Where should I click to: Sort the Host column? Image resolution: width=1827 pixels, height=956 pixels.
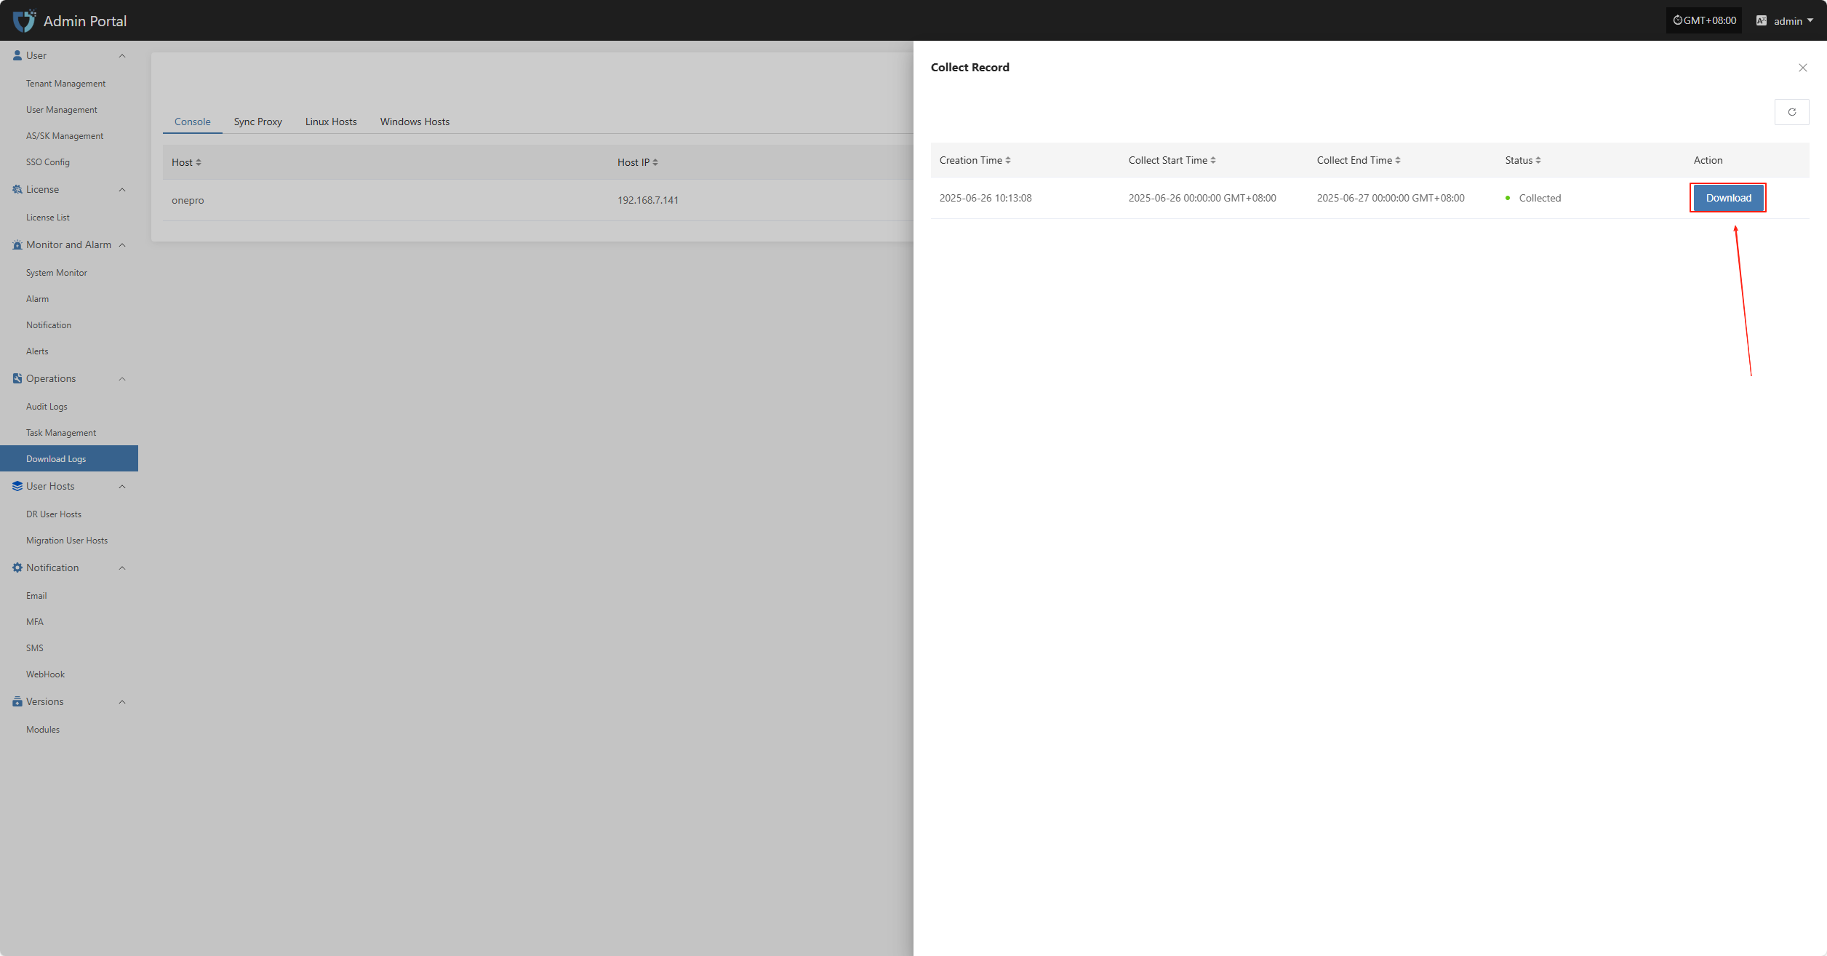pyautogui.click(x=198, y=162)
